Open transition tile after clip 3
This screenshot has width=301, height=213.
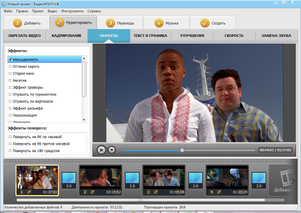point(196,180)
